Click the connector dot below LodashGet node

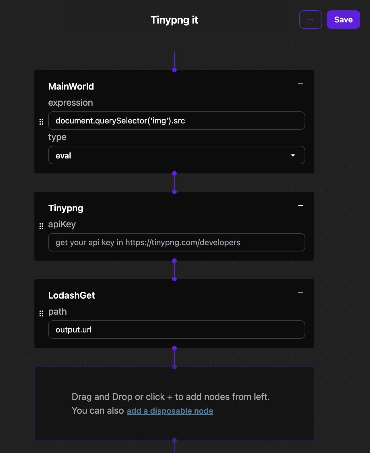[174, 348]
